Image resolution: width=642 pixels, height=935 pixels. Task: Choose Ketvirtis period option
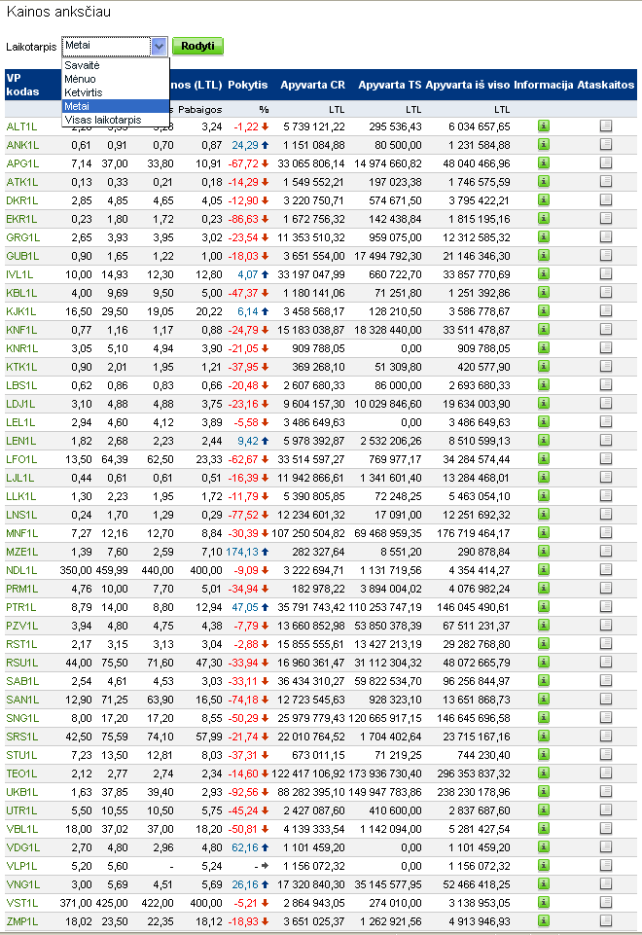[116, 92]
